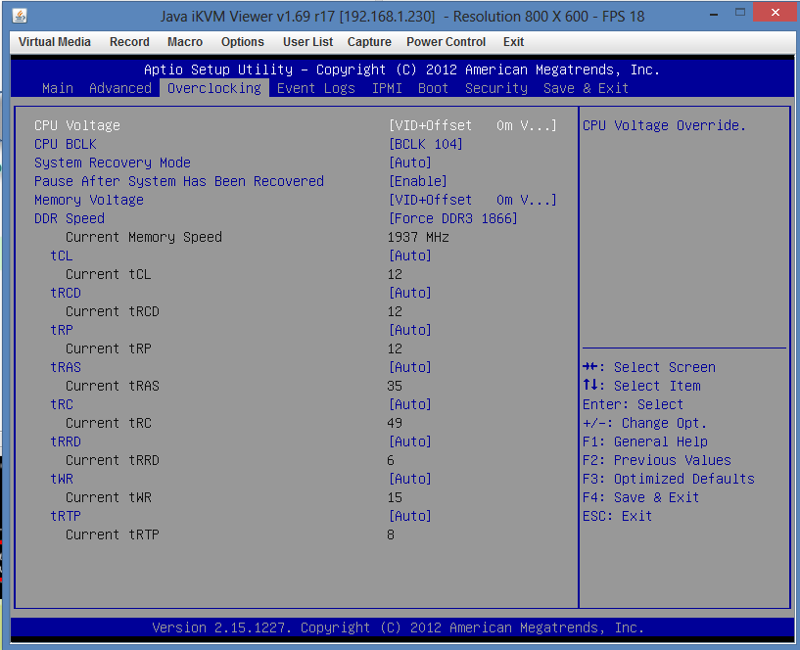Go to the Save & Exit tab
The width and height of the screenshot is (800, 650).
click(x=586, y=88)
